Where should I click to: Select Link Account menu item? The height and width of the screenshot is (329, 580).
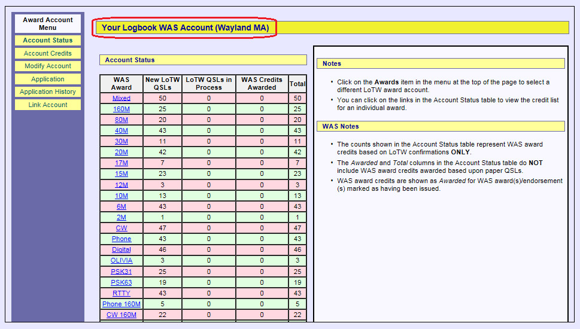48,105
